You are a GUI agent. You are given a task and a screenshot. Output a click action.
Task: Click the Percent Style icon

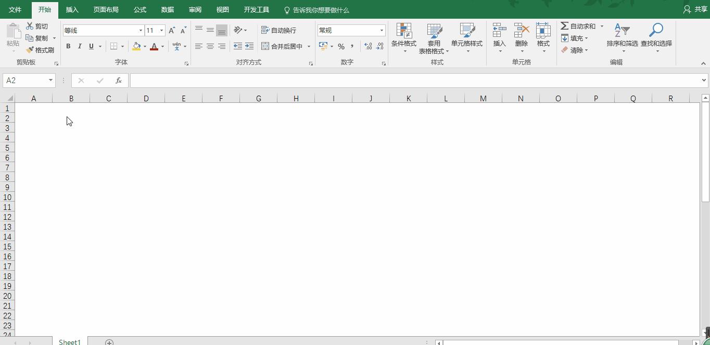[341, 46]
